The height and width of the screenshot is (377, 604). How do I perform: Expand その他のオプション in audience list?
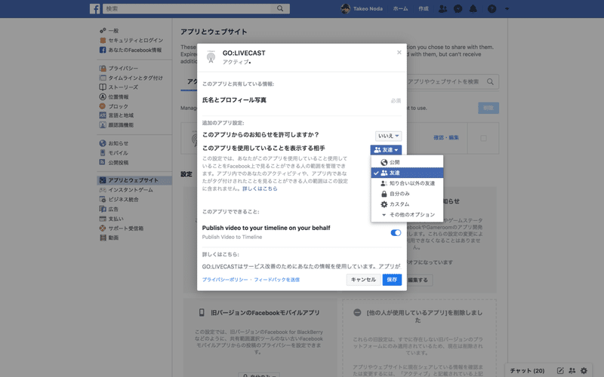[407, 214]
